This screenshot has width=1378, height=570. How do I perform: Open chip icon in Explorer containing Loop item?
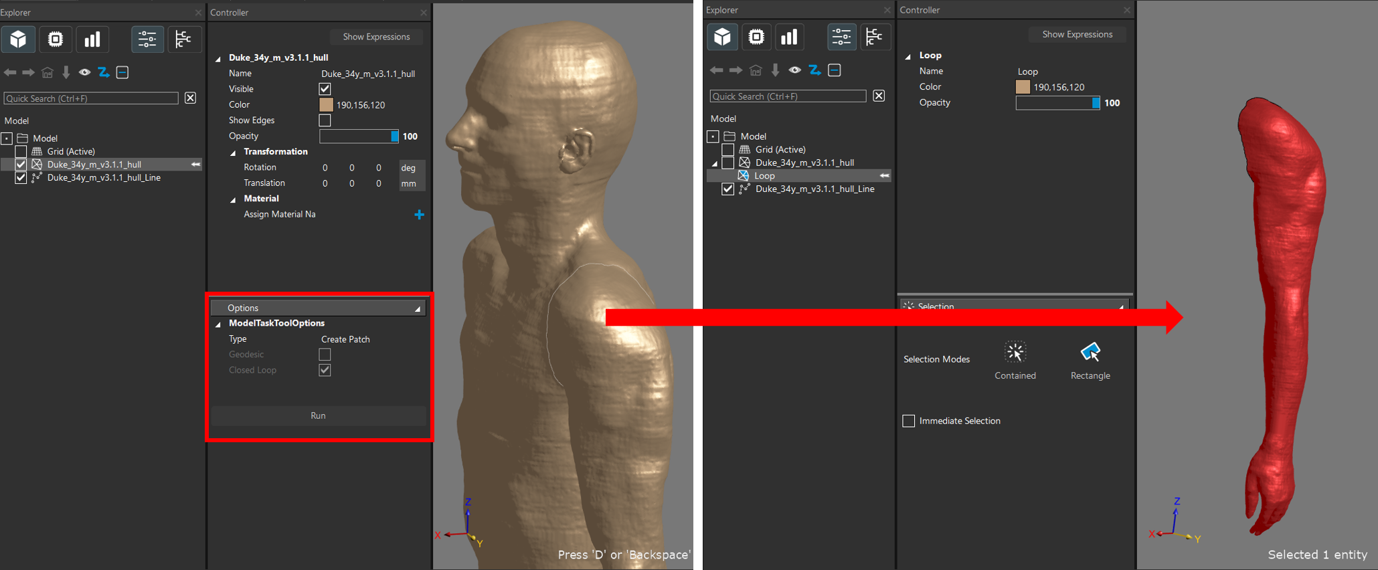coord(756,37)
